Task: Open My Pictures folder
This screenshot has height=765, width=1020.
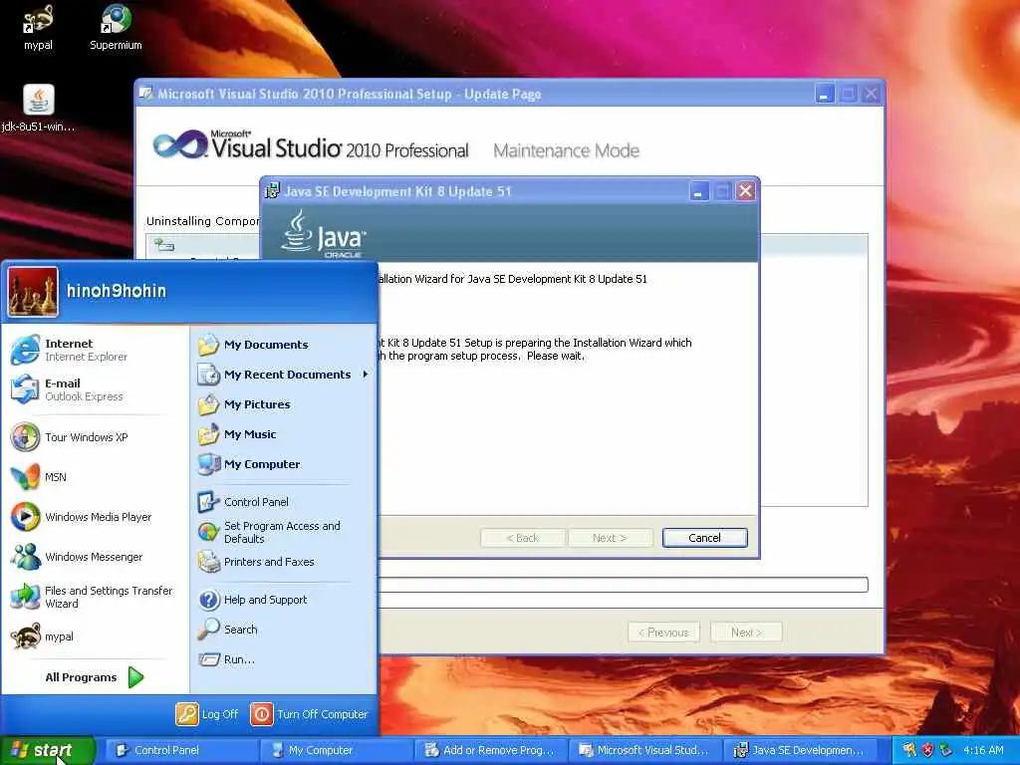Action: point(283,404)
